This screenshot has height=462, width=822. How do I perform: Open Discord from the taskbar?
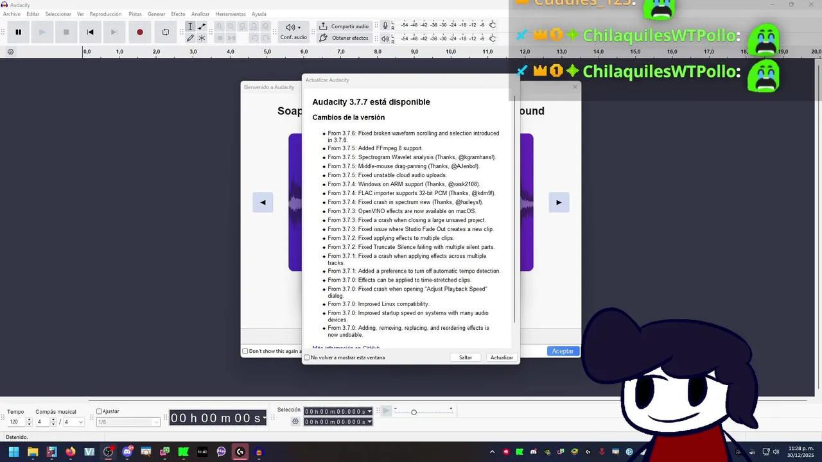pos(127,452)
